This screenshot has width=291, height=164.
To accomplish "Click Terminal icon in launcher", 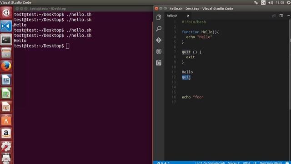I will pyautogui.click(x=6, y=40).
